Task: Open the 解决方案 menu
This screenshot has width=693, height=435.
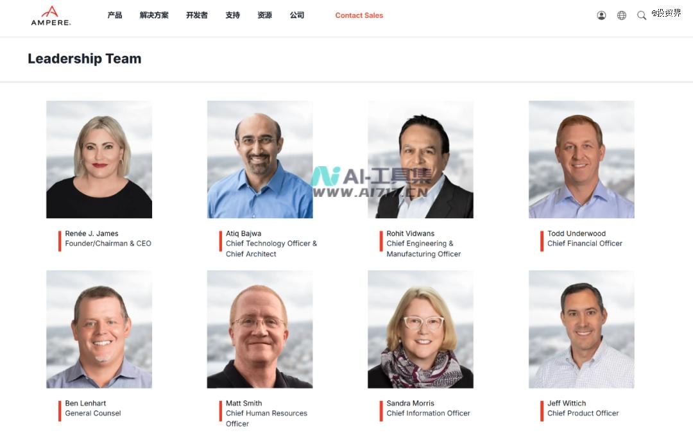Action: [x=154, y=15]
